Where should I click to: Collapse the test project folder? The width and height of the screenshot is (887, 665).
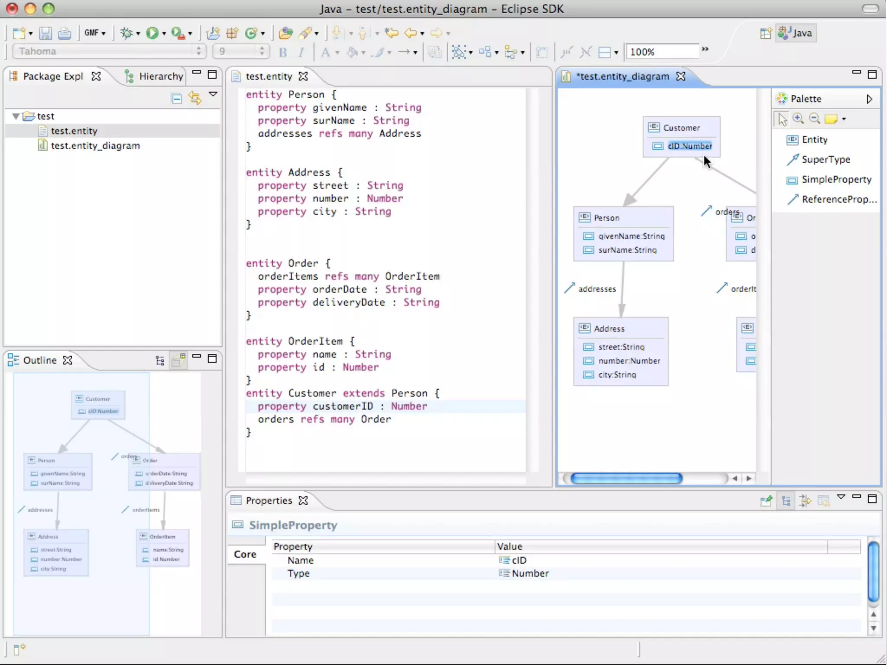tap(16, 116)
